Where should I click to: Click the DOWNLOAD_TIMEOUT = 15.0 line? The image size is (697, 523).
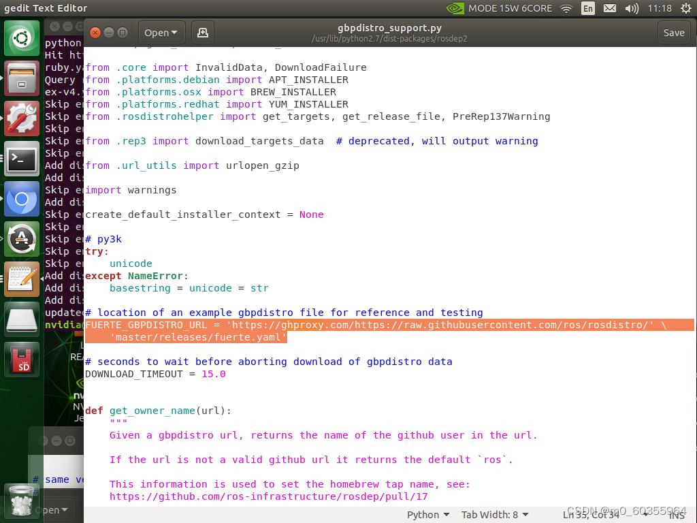(x=155, y=374)
